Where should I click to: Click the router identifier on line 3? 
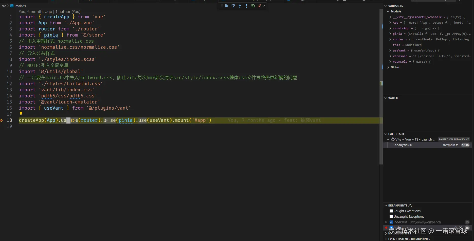pyautogui.click(x=47, y=29)
